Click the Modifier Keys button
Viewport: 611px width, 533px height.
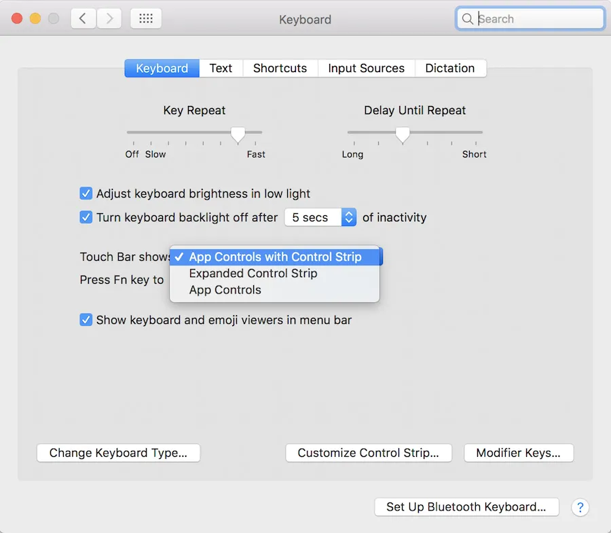point(519,453)
